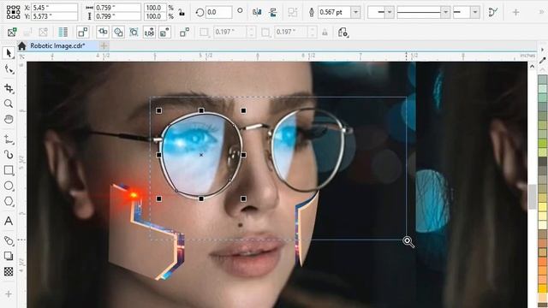Viewport: 548px width, 308px height.
Task: Select the Pan hand tool
Action: pyautogui.click(x=9, y=119)
